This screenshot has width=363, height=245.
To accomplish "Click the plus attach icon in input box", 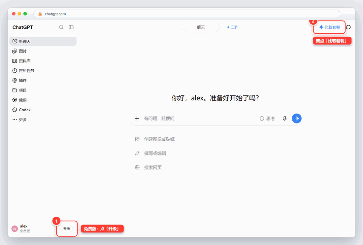I will click(137, 118).
